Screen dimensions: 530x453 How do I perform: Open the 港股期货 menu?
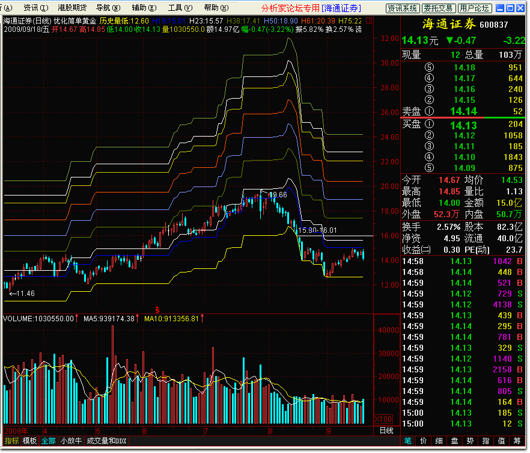[72, 8]
